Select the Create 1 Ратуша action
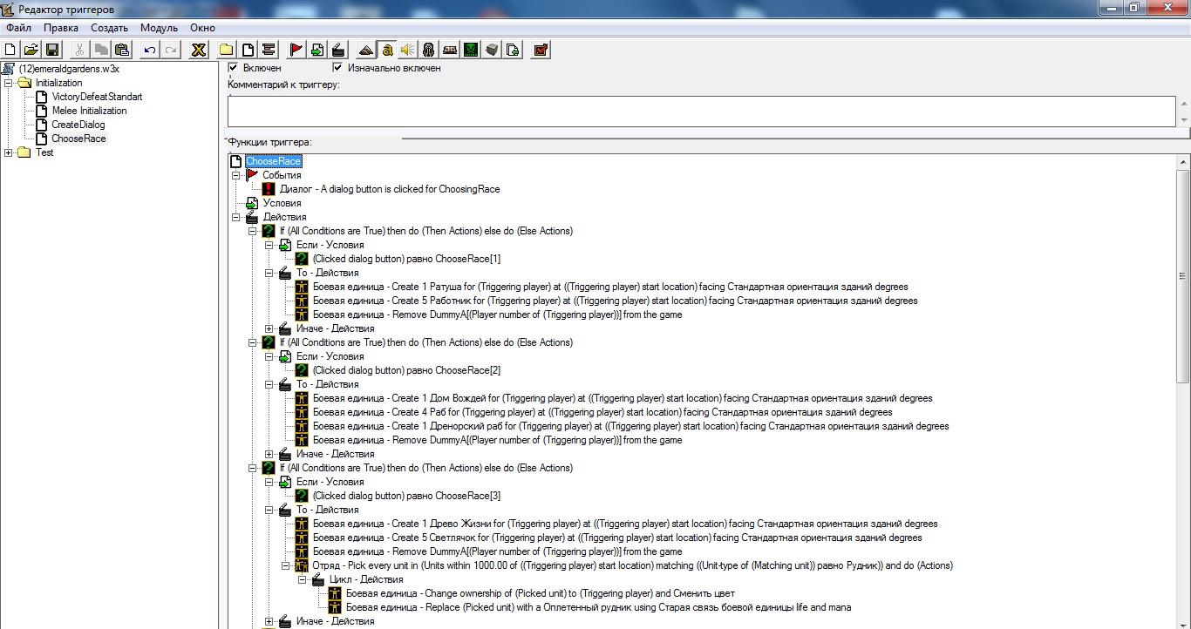The height and width of the screenshot is (629, 1191). (x=610, y=287)
